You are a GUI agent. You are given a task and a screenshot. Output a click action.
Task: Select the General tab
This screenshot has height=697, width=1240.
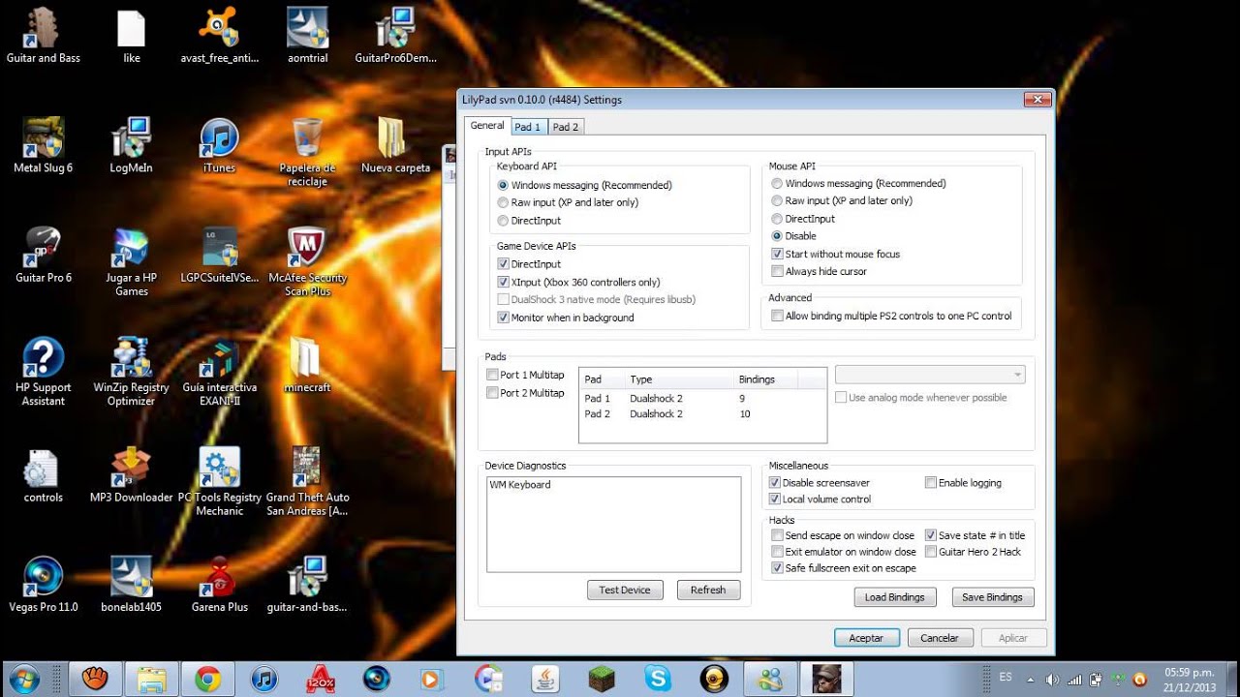coord(487,125)
